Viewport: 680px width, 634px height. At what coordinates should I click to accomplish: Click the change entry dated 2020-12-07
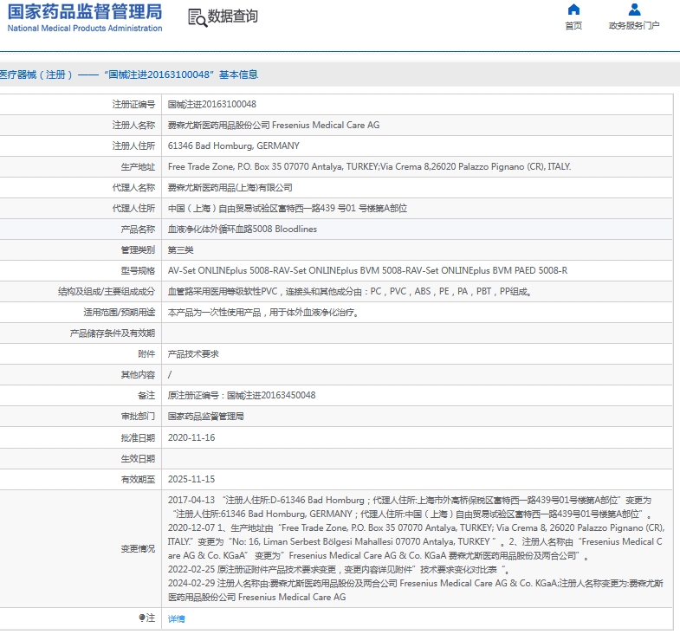click(416, 541)
